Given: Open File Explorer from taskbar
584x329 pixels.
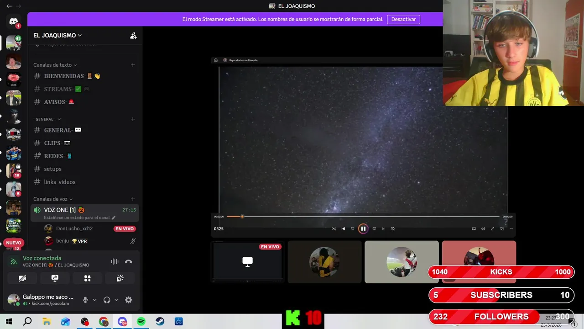Looking at the screenshot, I should [x=47, y=322].
